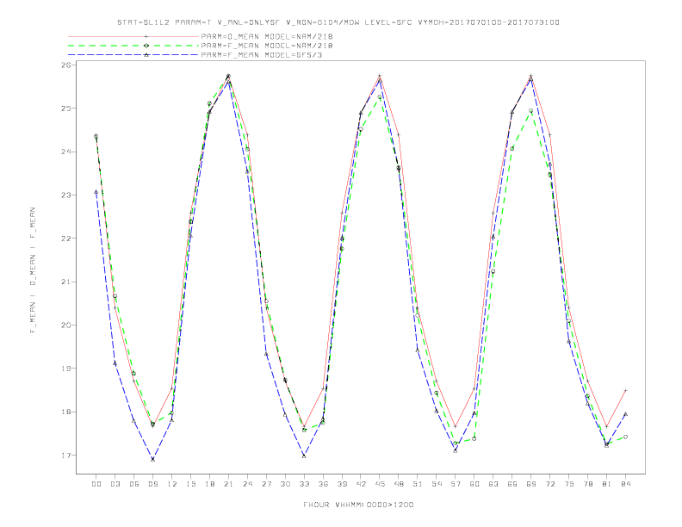This screenshot has height=527, width=682.
Task: Click y-axis tick label 26
Action: (66, 65)
